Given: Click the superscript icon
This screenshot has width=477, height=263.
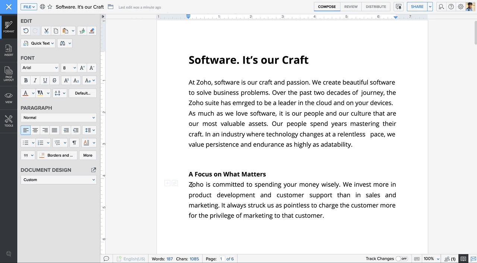Looking at the screenshot, I should tap(66, 80).
